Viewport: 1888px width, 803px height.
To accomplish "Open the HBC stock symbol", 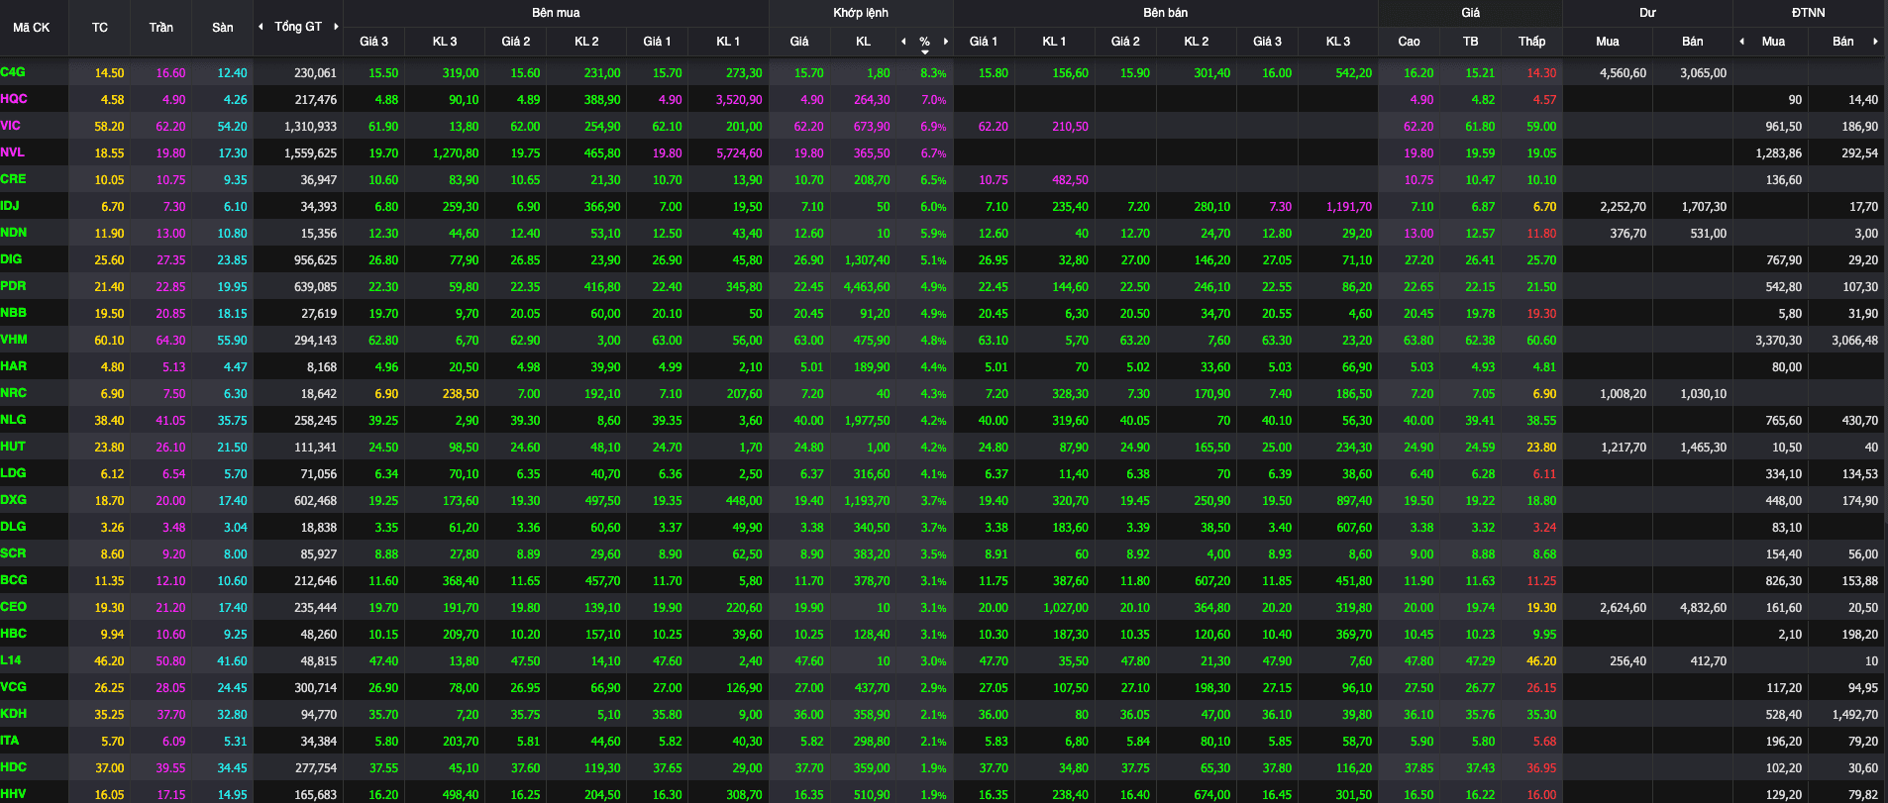I will pos(14,634).
